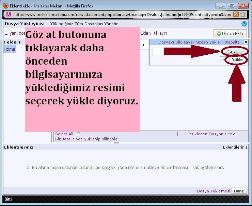The width and height of the screenshot is (252, 206).
Task: Click the Folders panel header
Action: pyautogui.click(x=13, y=42)
